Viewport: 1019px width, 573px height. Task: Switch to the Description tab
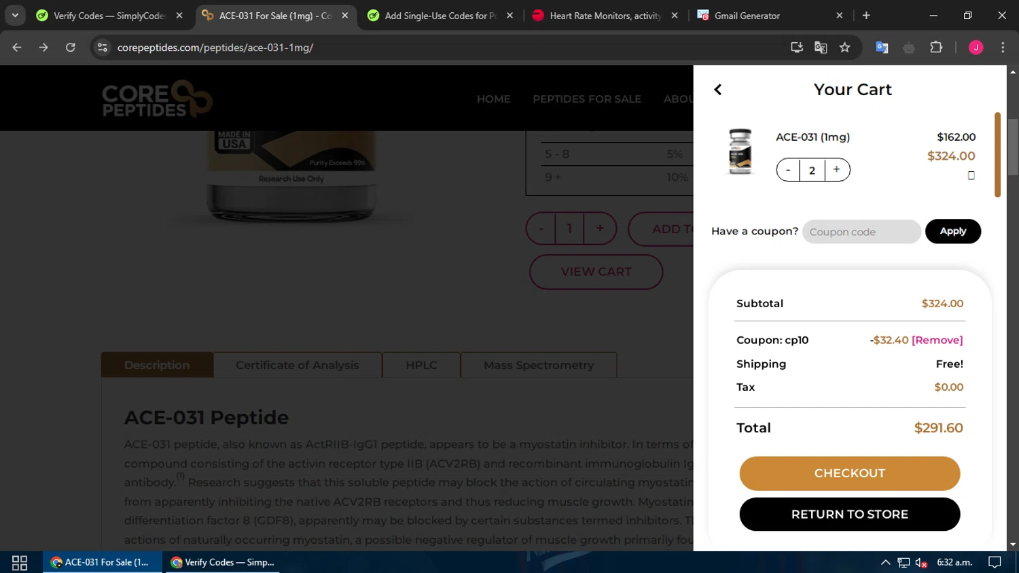157,365
